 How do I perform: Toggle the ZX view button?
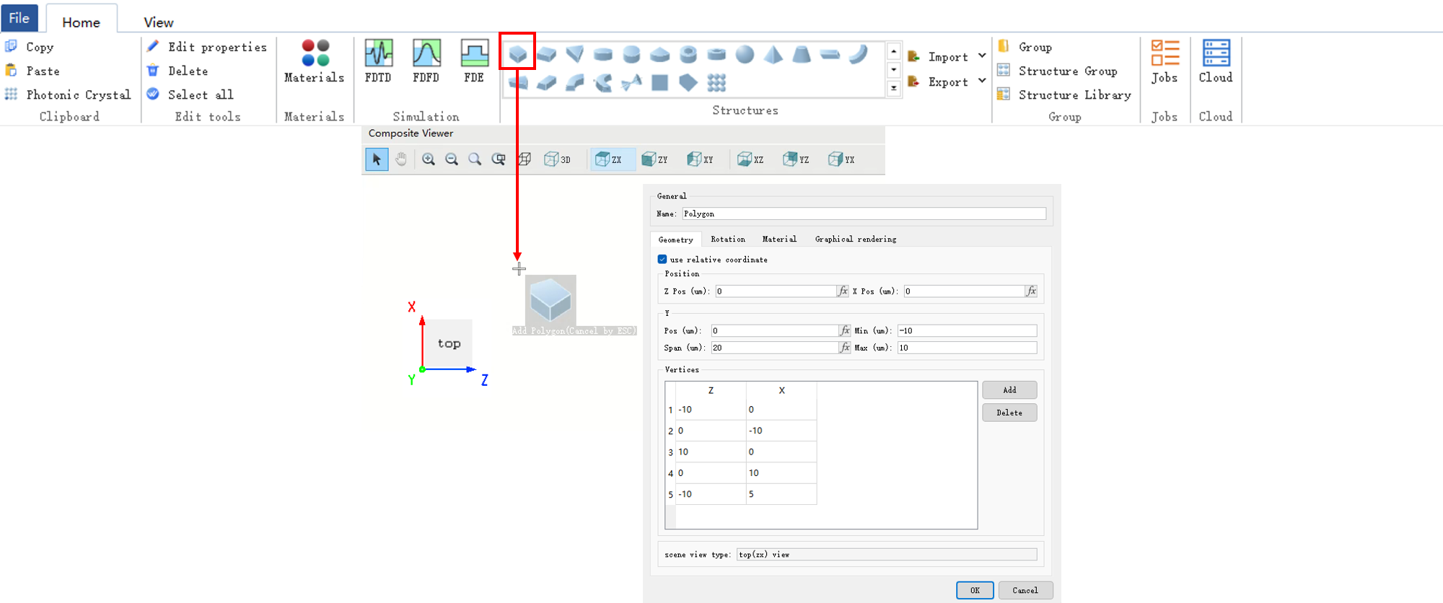pyautogui.click(x=609, y=159)
